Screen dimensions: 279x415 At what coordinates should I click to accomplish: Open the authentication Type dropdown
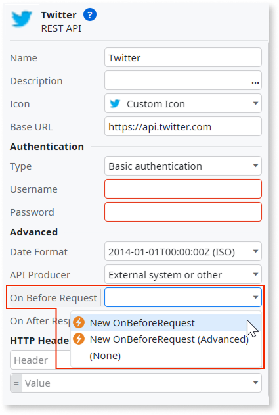pyautogui.click(x=183, y=166)
